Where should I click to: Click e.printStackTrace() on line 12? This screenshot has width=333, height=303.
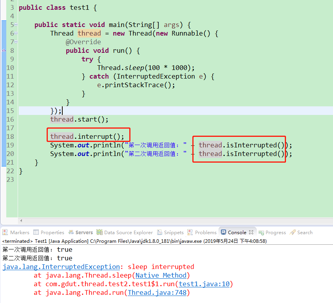136,85
